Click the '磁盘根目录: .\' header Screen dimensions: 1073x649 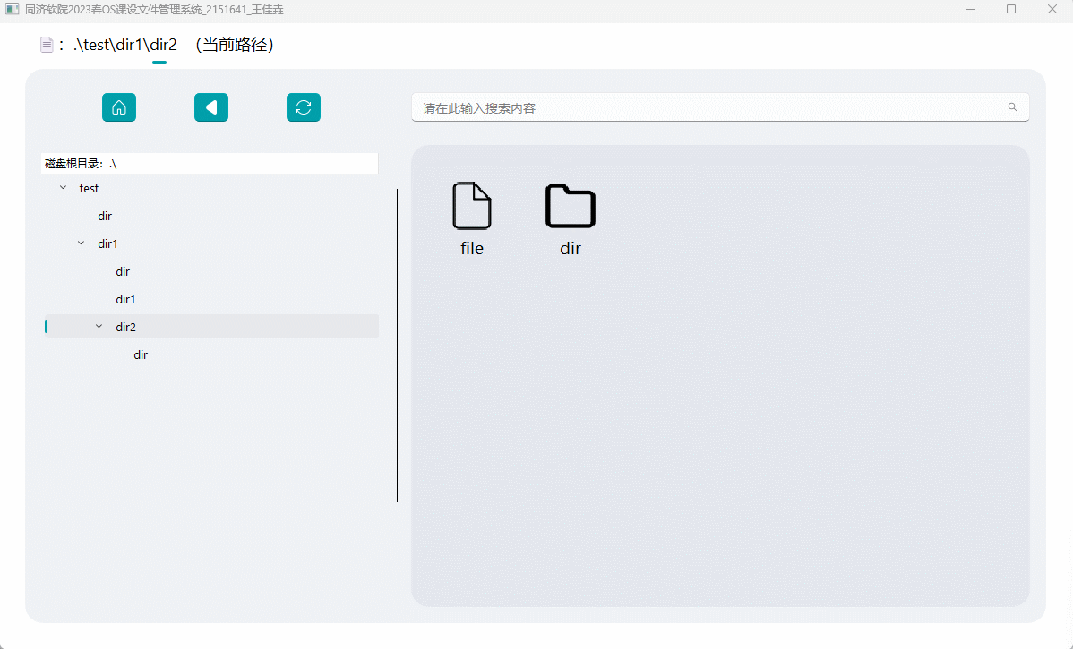(210, 164)
